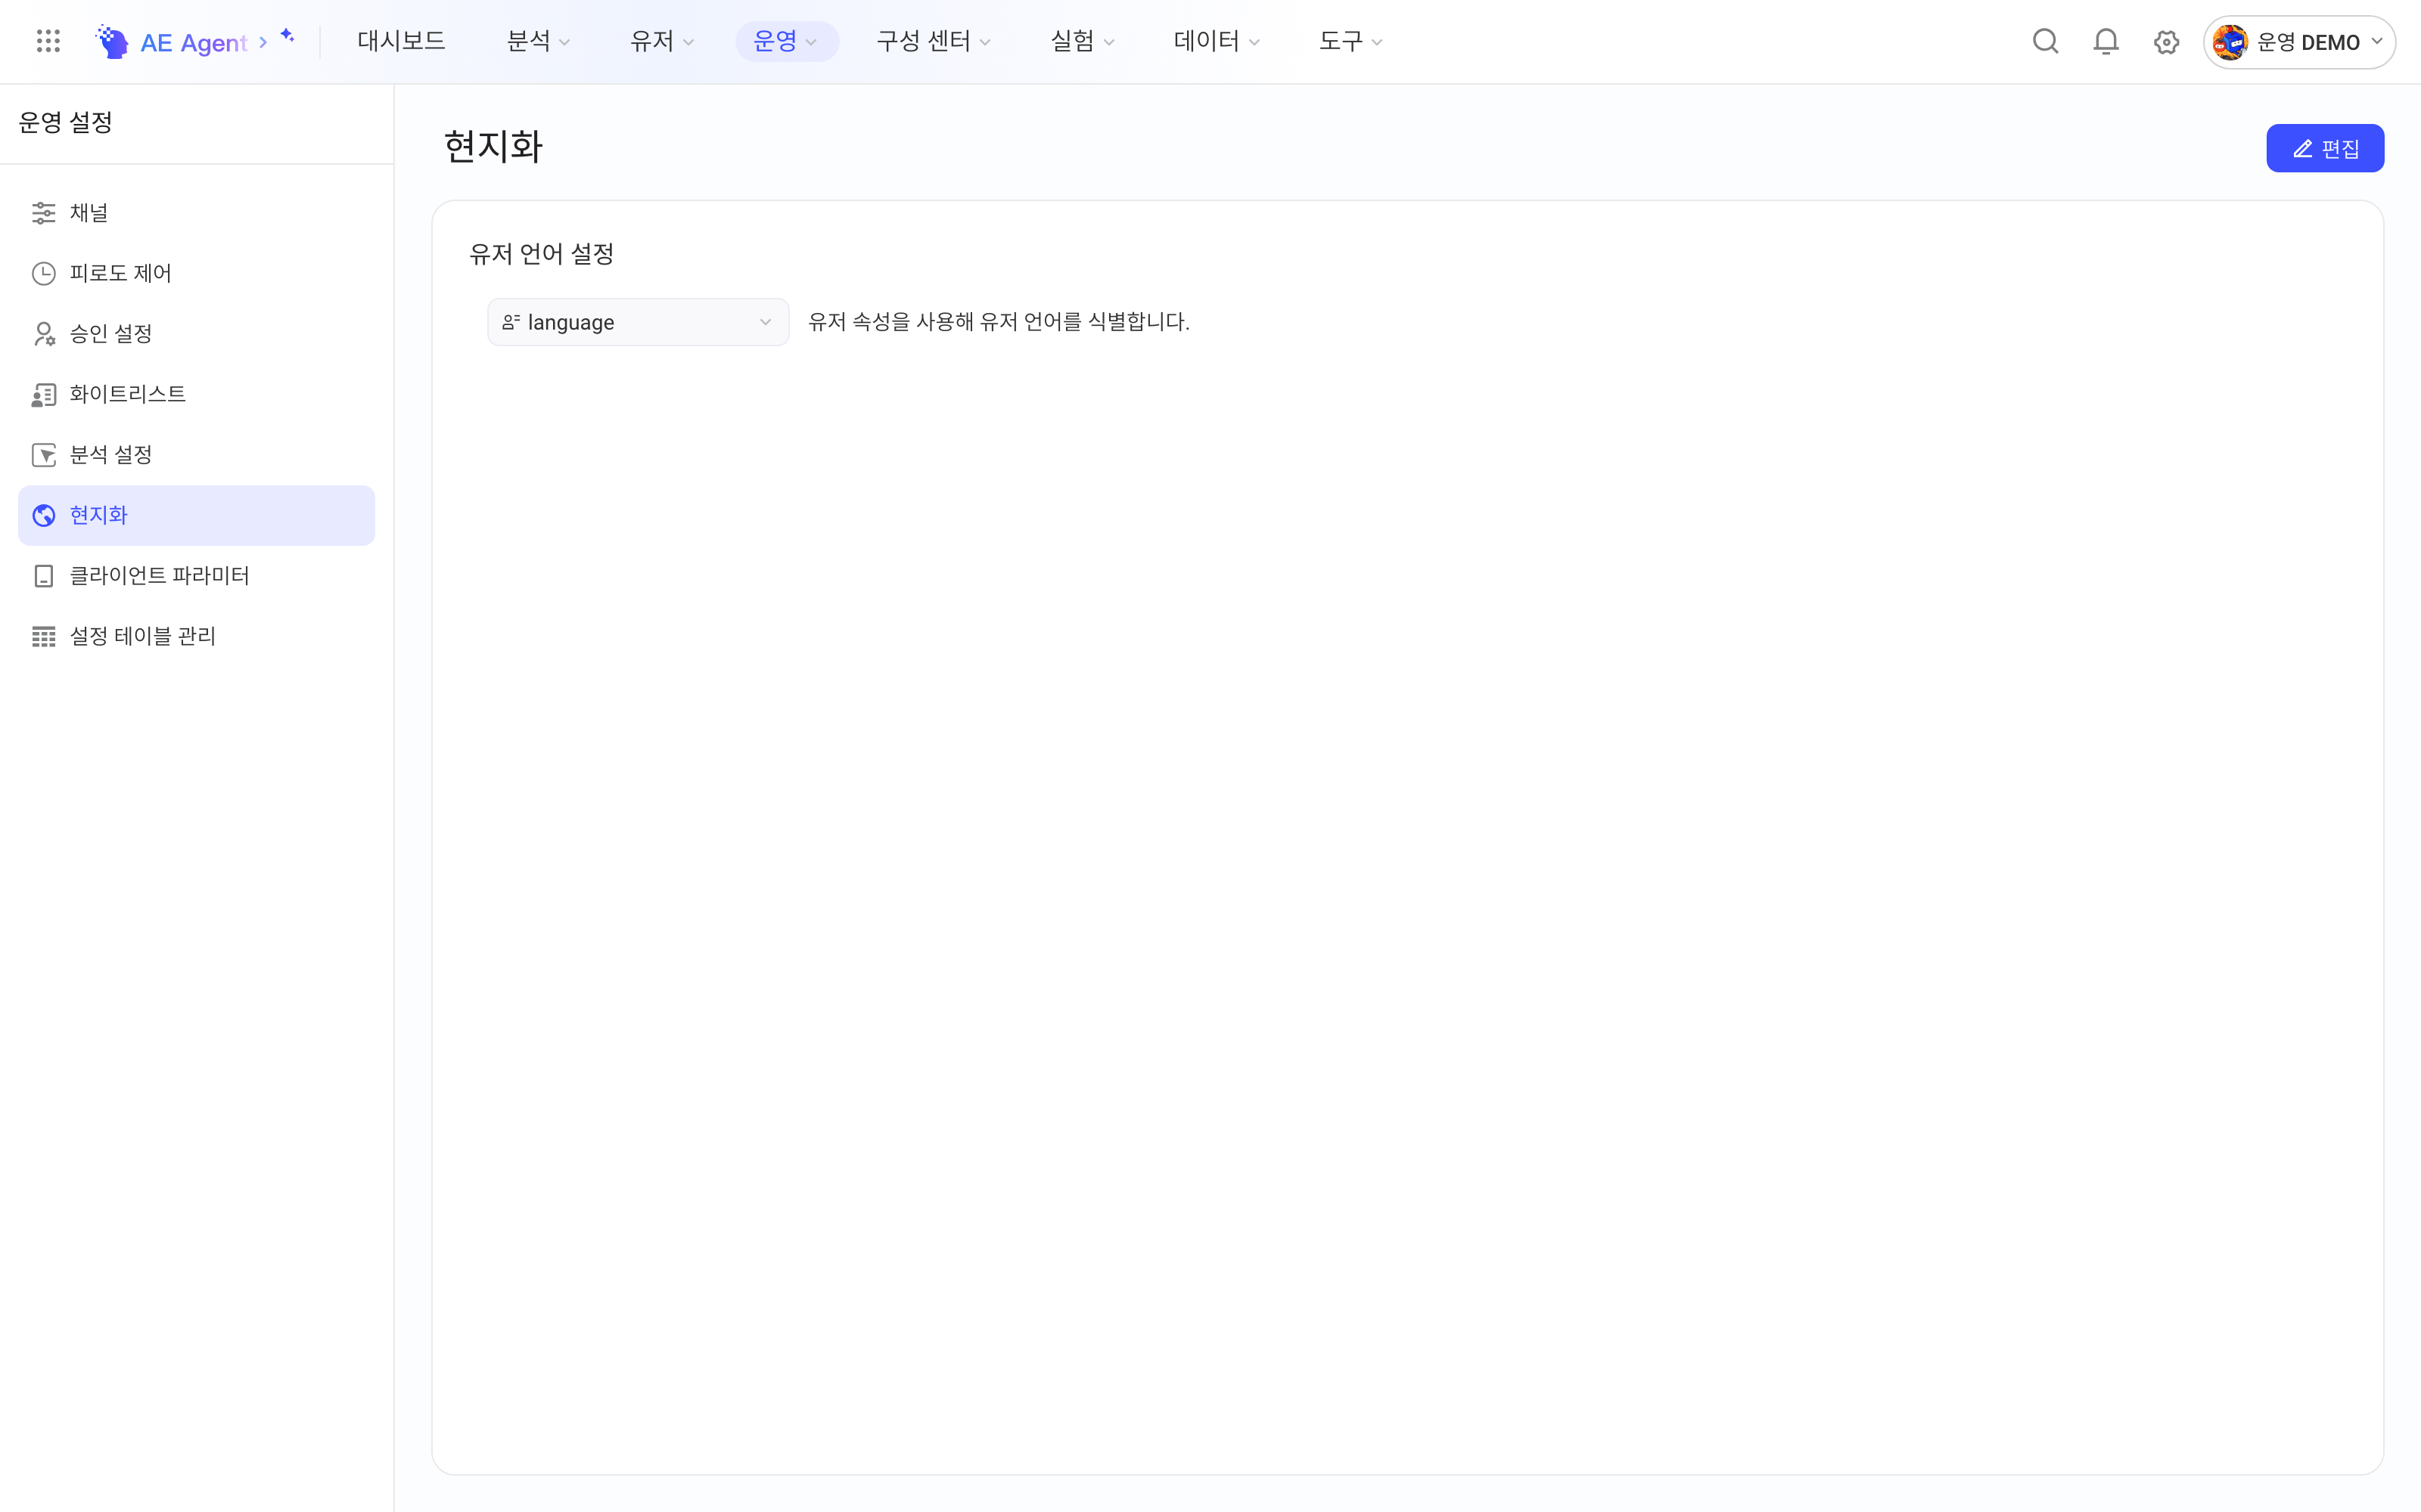This screenshot has height=1512, width=2421.
Task: Click the user attribute icon in language field
Action: [x=511, y=322]
